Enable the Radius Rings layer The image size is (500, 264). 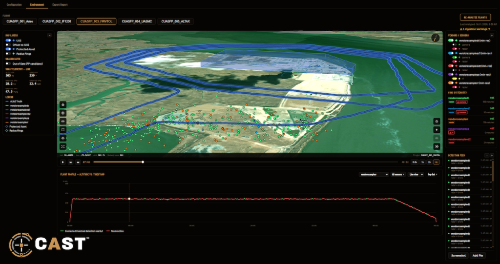(8, 54)
